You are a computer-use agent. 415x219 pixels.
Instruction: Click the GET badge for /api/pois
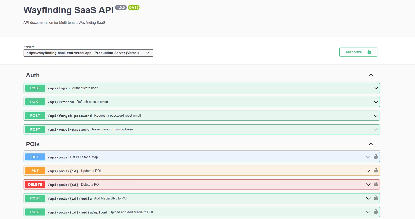(35, 157)
